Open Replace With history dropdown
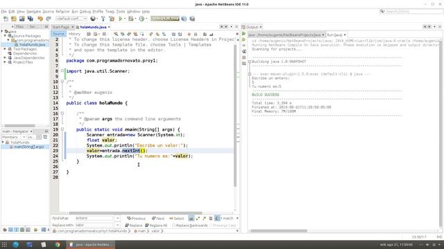This screenshot has height=249, width=444. 117,225
